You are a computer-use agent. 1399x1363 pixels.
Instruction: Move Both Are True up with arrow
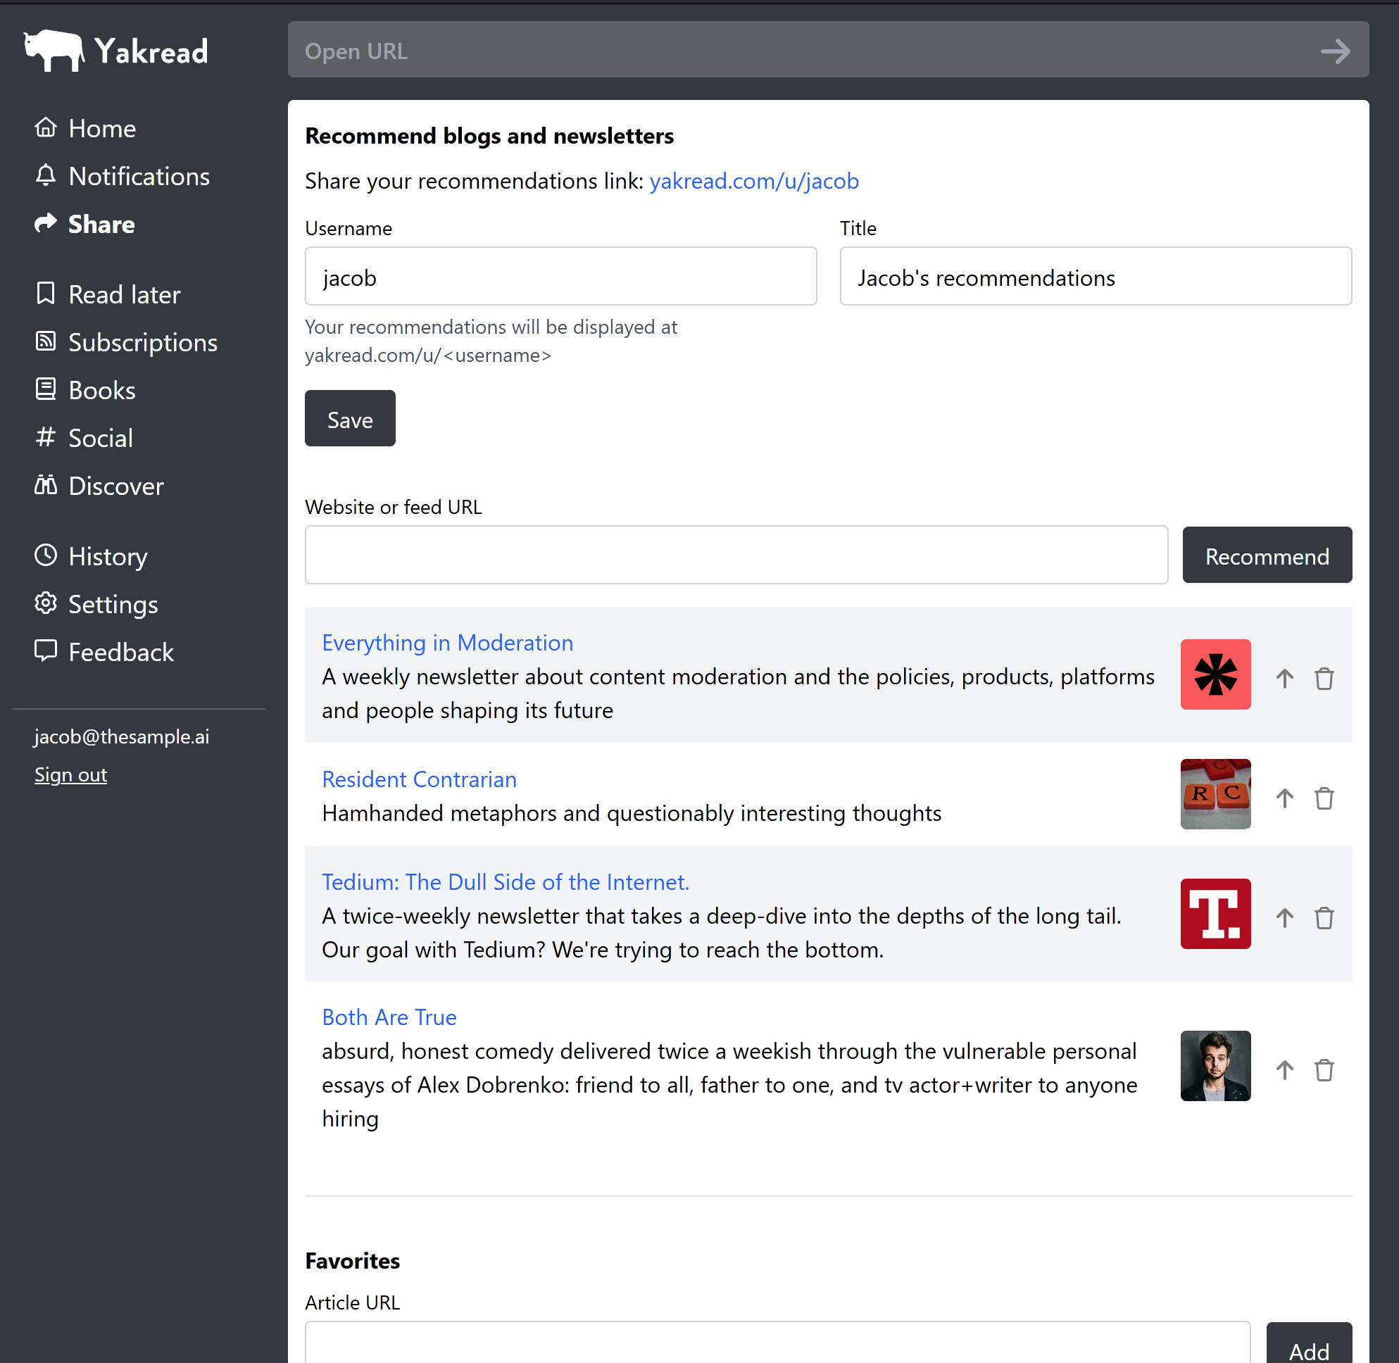point(1284,1069)
